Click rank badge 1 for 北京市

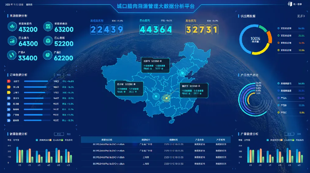[9, 81]
